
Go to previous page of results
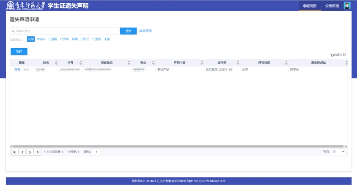click(22, 152)
